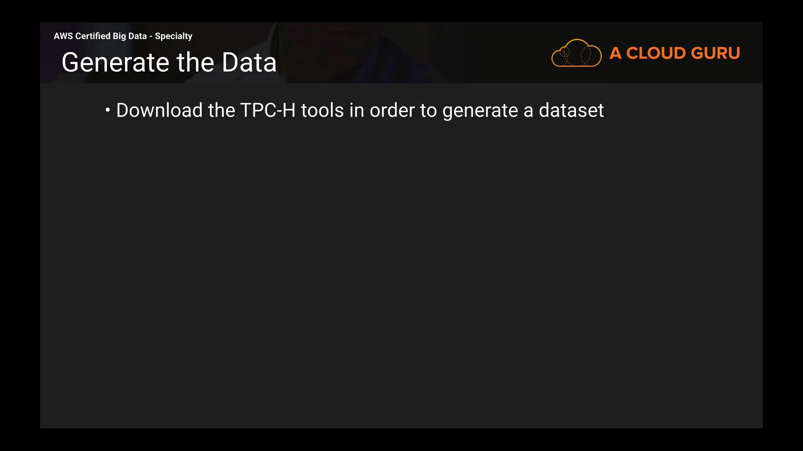
Task: Click the "A CLOUD GURU" brand text
Action: (x=674, y=53)
